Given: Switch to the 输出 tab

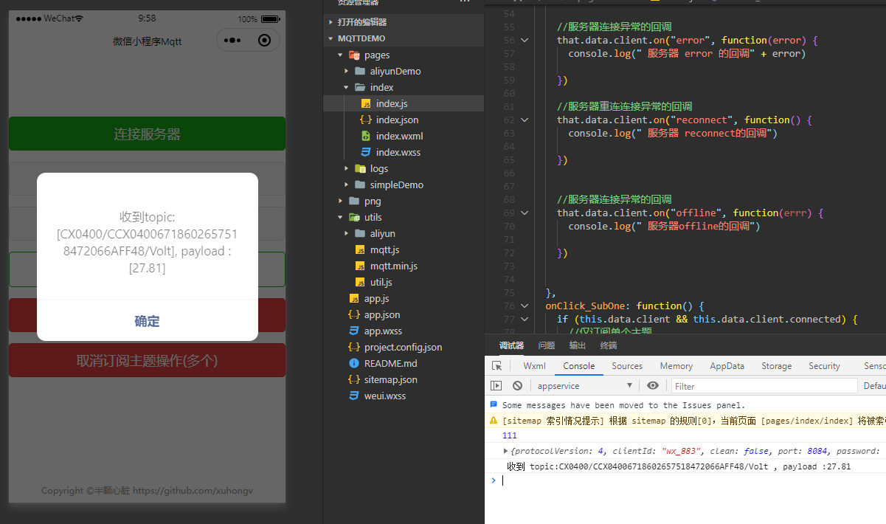Looking at the screenshot, I should pyautogui.click(x=578, y=345).
